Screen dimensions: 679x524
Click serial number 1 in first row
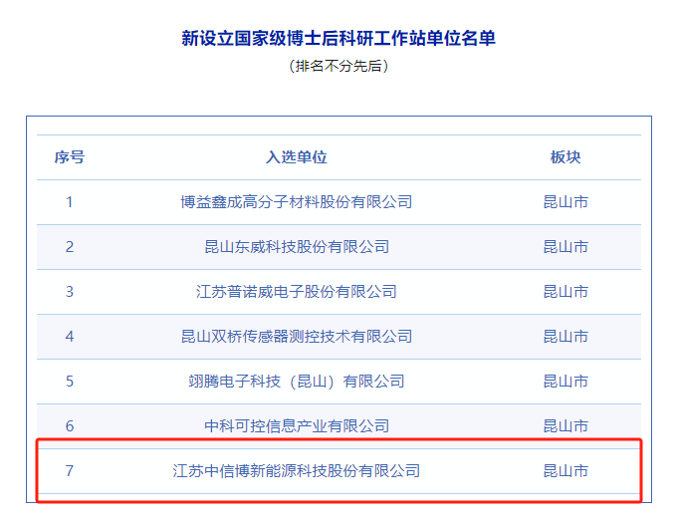coord(70,202)
